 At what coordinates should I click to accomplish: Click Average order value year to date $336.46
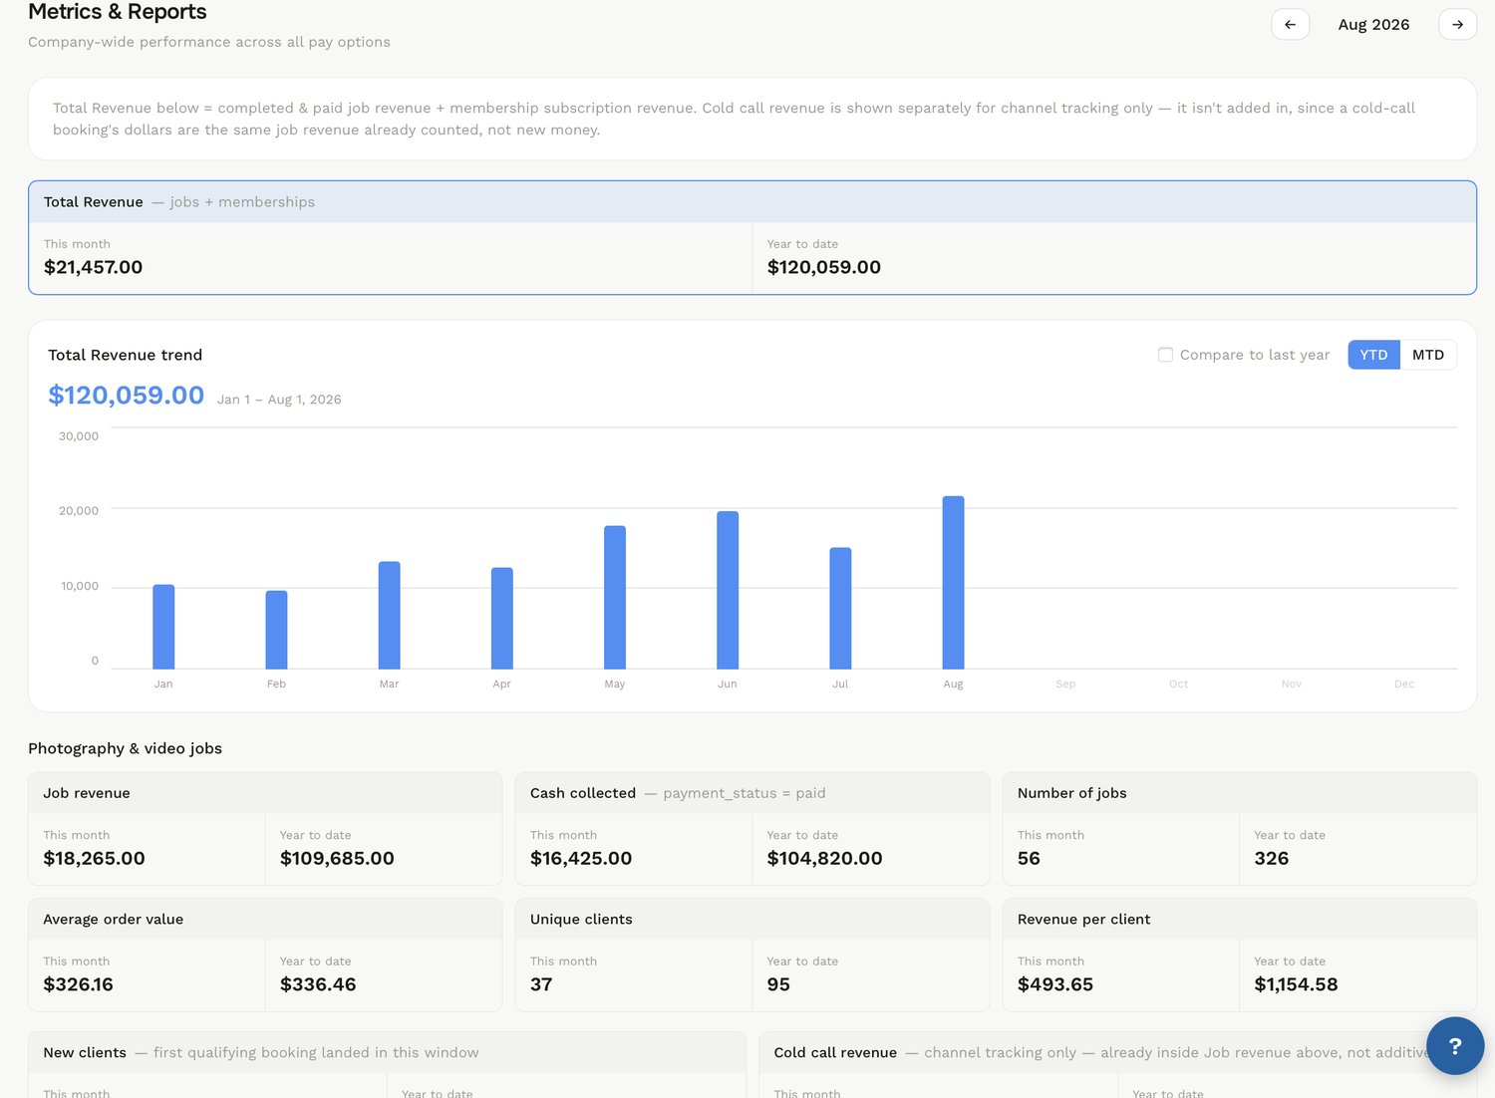[318, 984]
